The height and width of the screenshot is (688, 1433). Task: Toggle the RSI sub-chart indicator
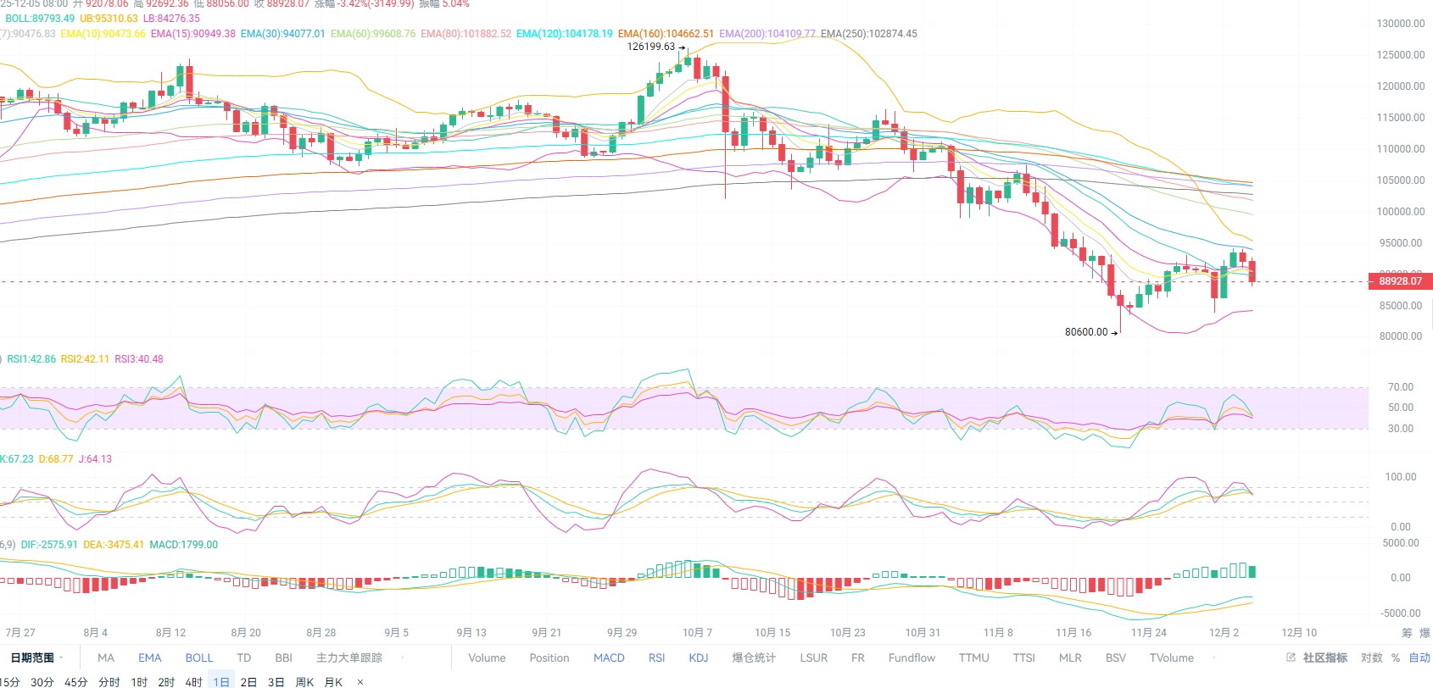point(657,657)
